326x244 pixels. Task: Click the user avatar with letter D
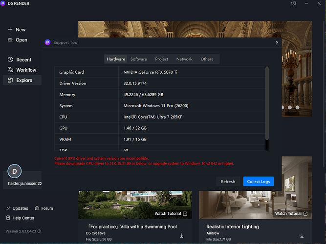click(x=15, y=171)
